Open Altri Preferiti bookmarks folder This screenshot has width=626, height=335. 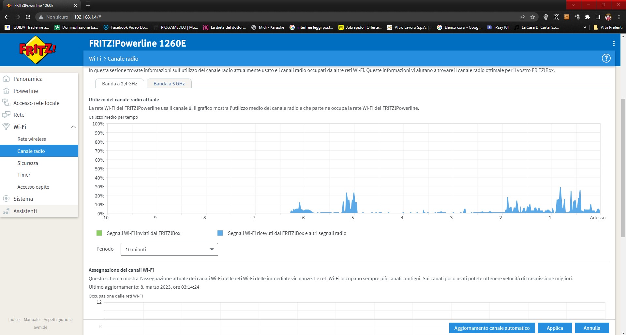pyautogui.click(x=608, y=27)
